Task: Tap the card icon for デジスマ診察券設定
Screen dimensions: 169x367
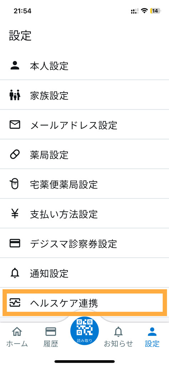Action: click(x=15, y=243)
